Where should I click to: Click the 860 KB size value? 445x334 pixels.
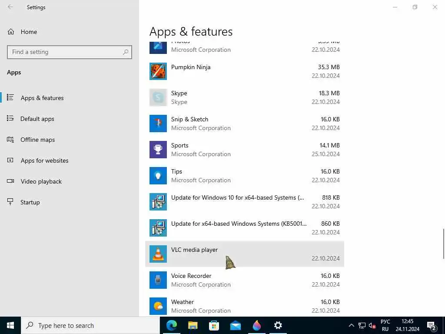point(330,224)
